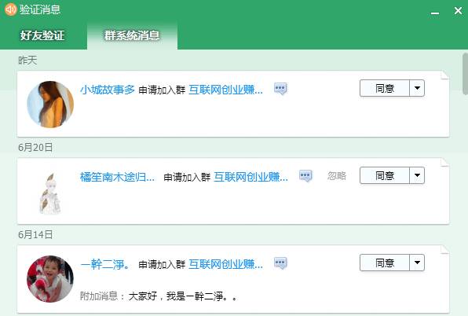Click the folded corner of 小城故事多 card
Image resolution: width=468 pixels, height=316 pixels.
click(444, 75)
